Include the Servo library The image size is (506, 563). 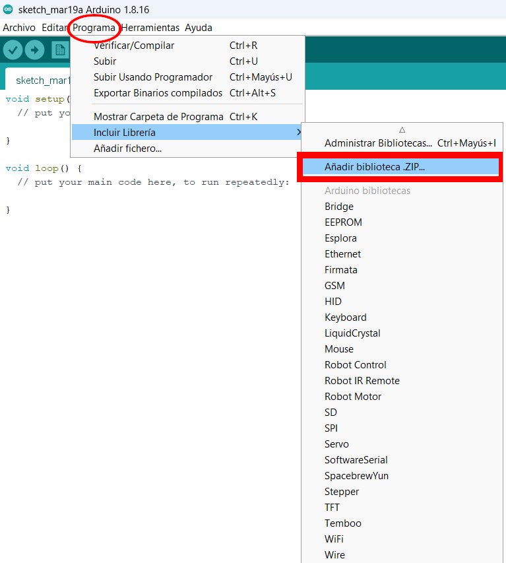pos(336,444)
